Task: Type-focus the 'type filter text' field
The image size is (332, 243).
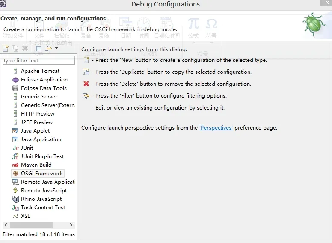Action: click(39, 61)
